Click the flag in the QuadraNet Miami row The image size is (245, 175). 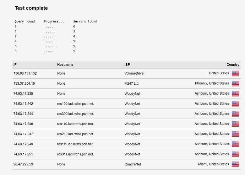pyautogui.click(x=235, y=164)
